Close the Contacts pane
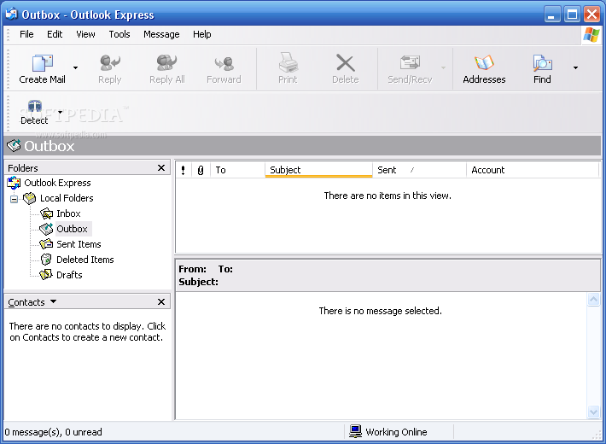 (x=161, y=301)
